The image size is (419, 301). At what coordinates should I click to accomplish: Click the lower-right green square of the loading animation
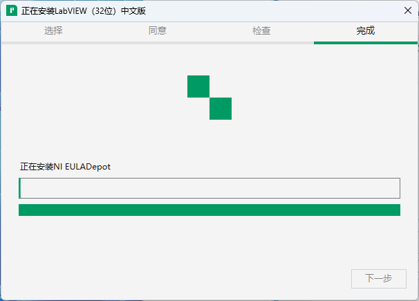[221, 109]
